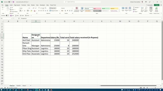Open the font name dropdown
This screenshot has width=163, height=91.
[28, 8]
